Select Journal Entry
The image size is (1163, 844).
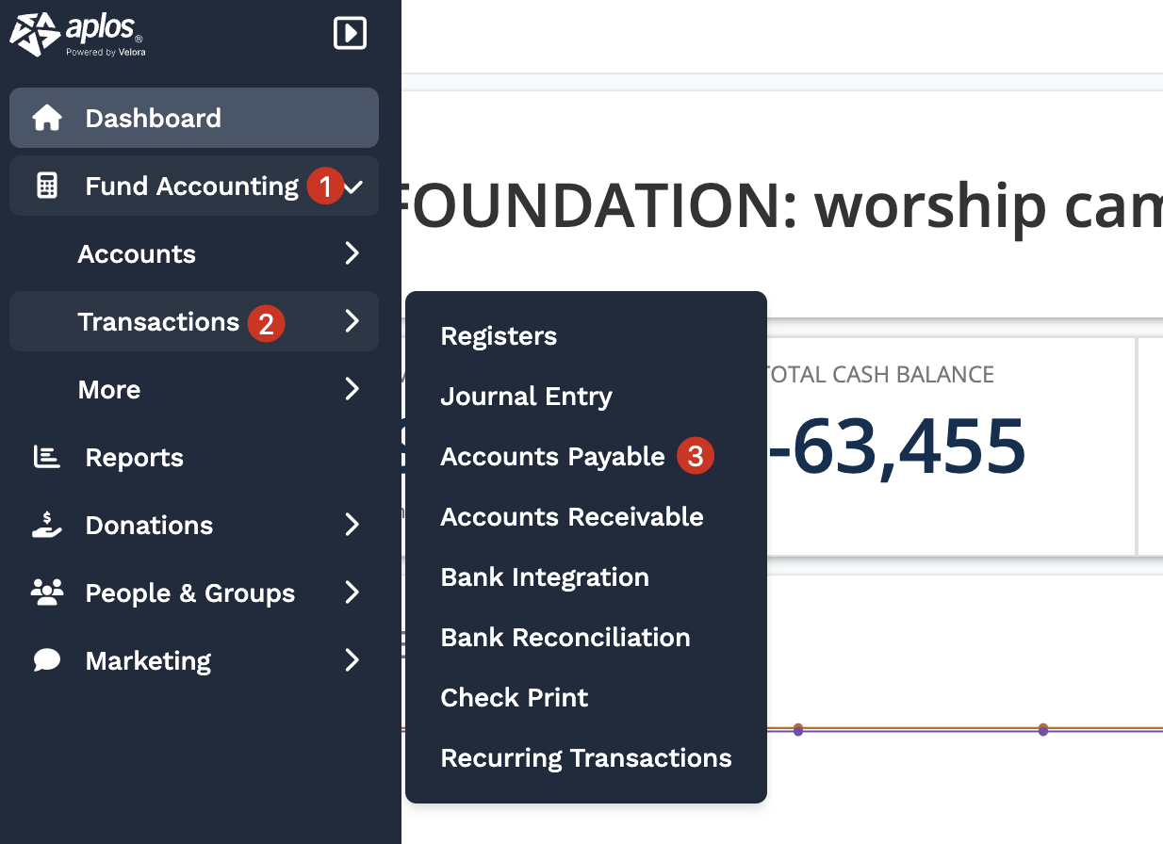(526, 397)
